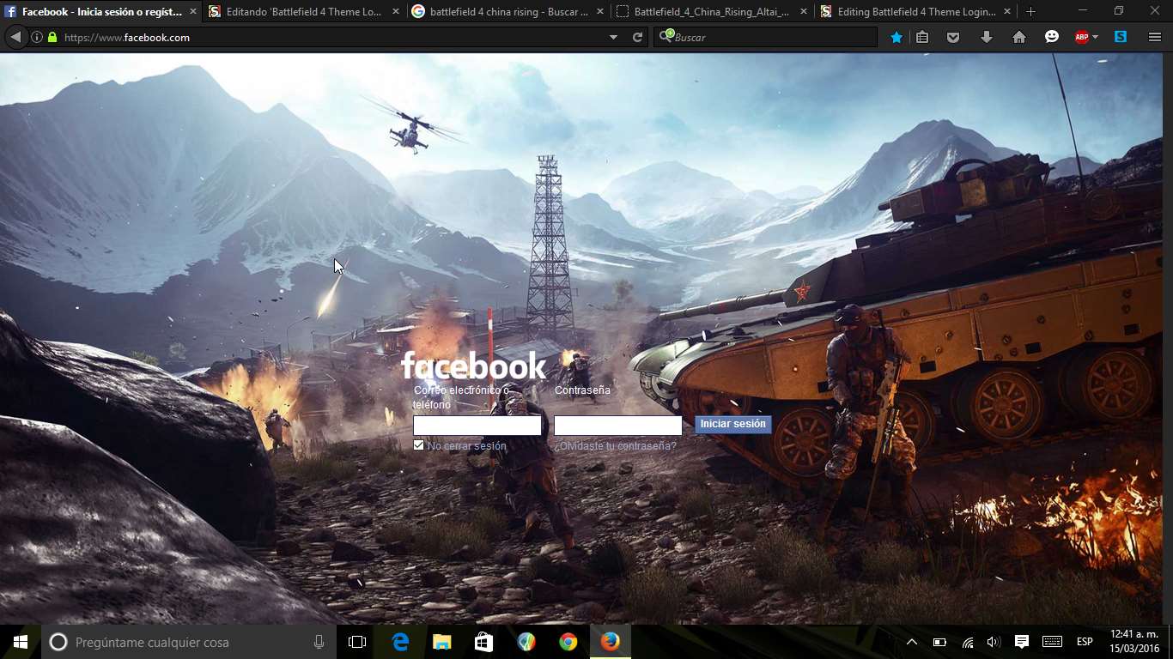This screenshot has height=659, width=1173.
Task: Click the No cerrar sesión label
Action: pos(467,446)
